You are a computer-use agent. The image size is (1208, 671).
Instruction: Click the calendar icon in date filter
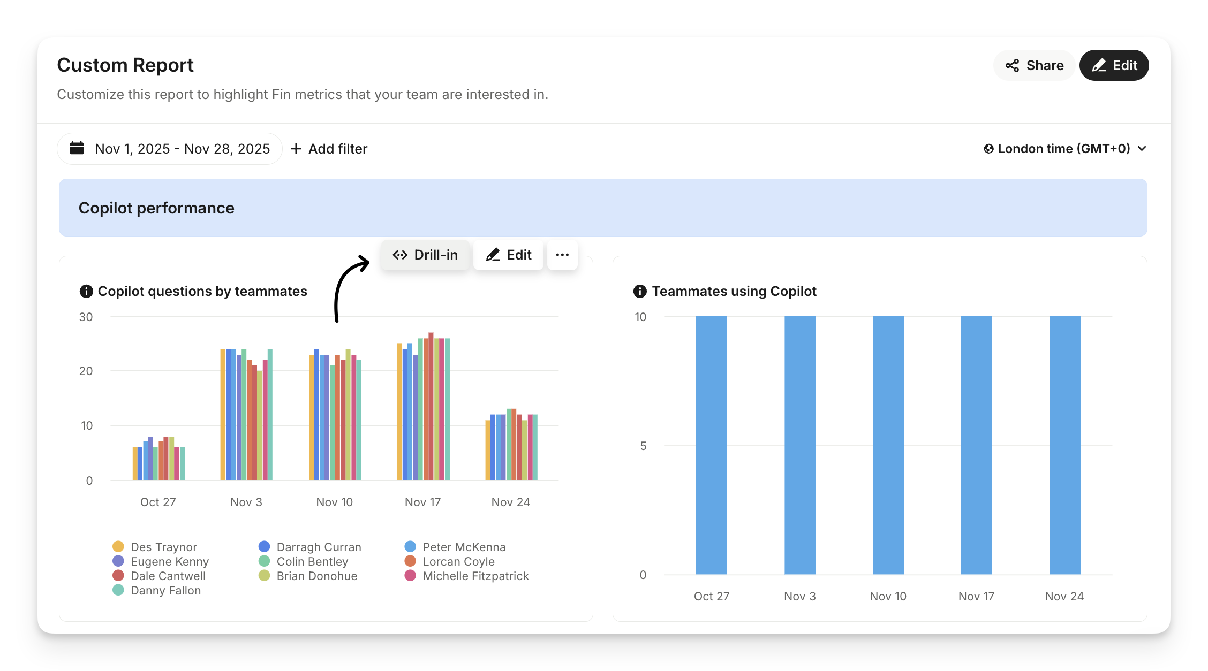click(77, 148)
